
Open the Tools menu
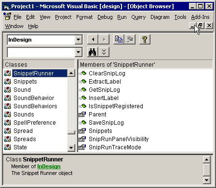point(180,17)
